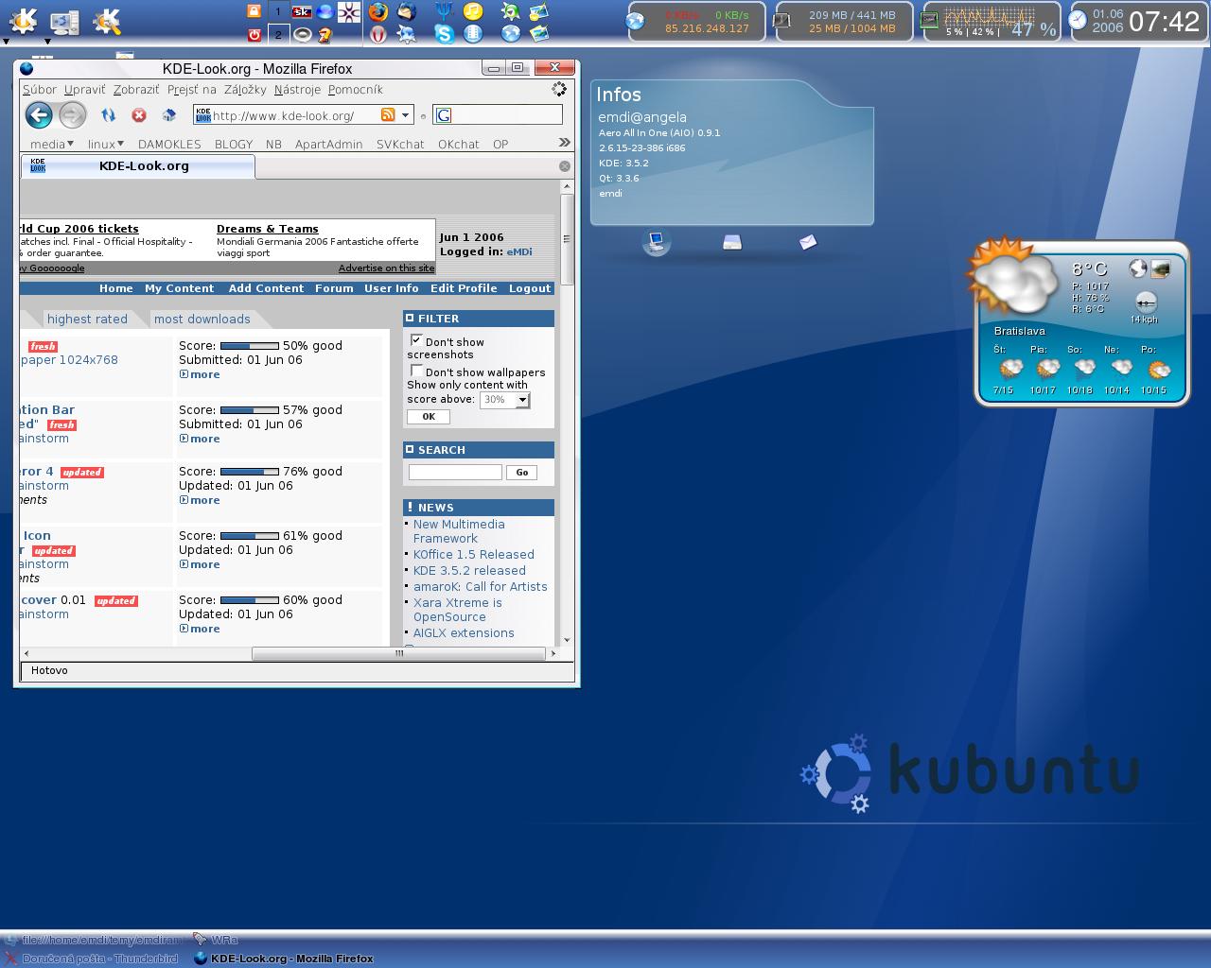
Task: Select the KDE-Look.org browser tab
Action: click(x=138, y=166)
